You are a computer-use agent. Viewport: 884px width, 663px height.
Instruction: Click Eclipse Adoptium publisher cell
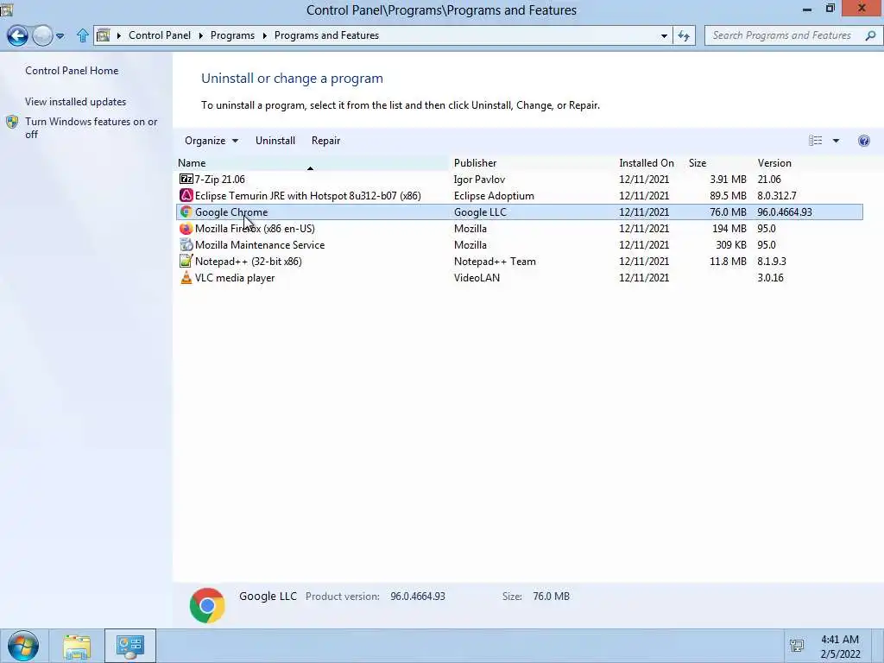[x=494, y=196]
